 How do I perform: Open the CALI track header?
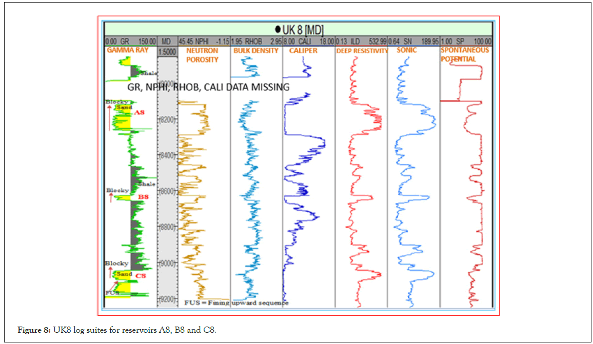(308, 41)
